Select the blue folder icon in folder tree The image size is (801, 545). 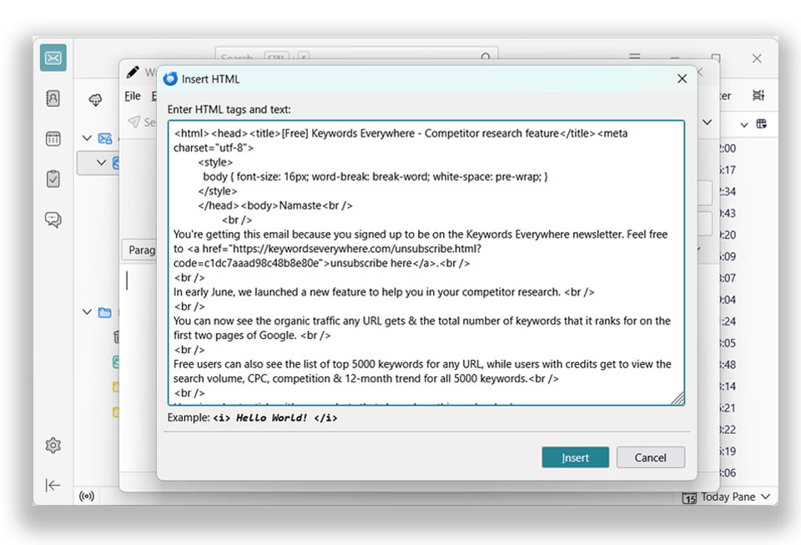[x=105, y=312]
